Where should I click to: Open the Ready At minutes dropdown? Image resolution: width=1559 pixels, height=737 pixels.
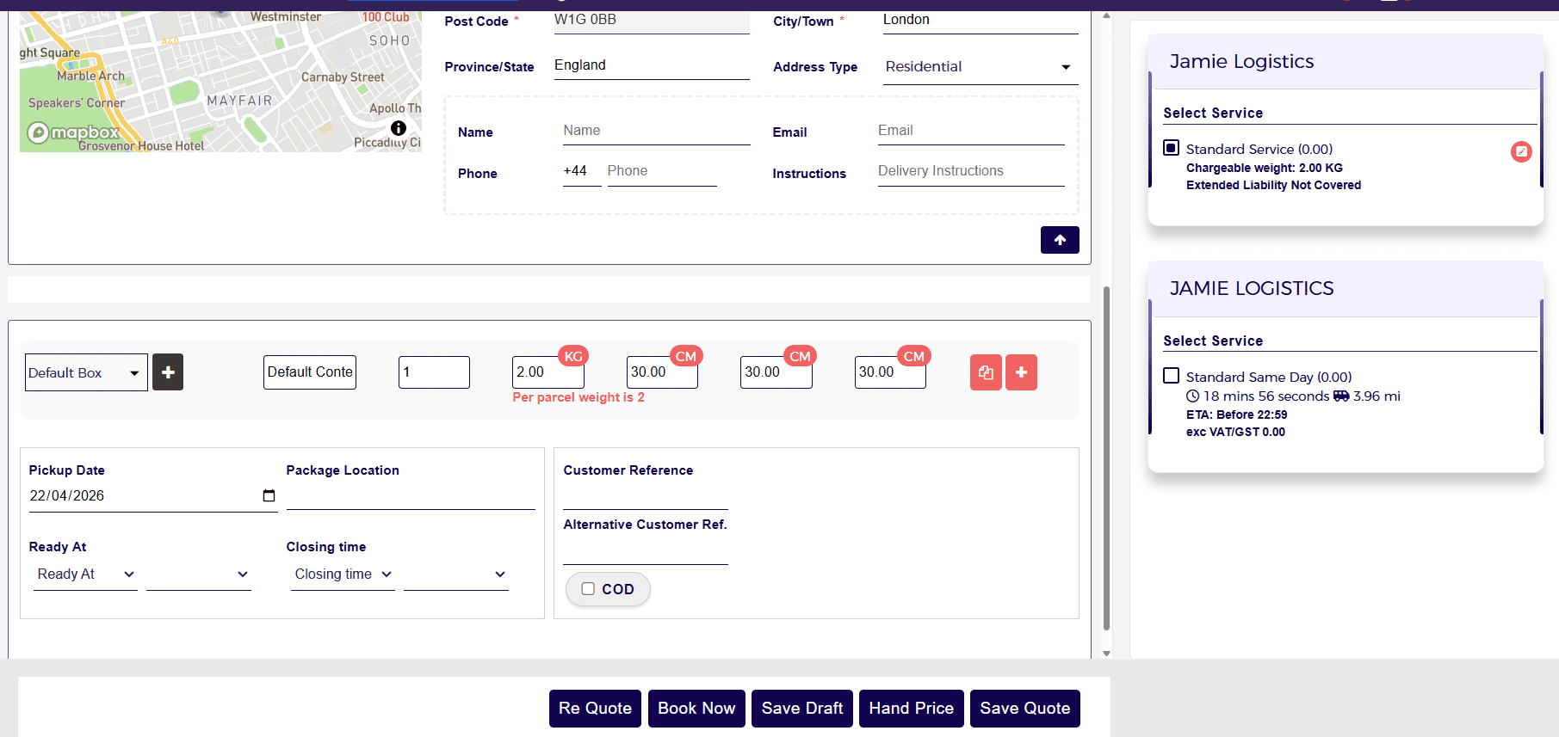pyautogui.click(x=198, y=574)
